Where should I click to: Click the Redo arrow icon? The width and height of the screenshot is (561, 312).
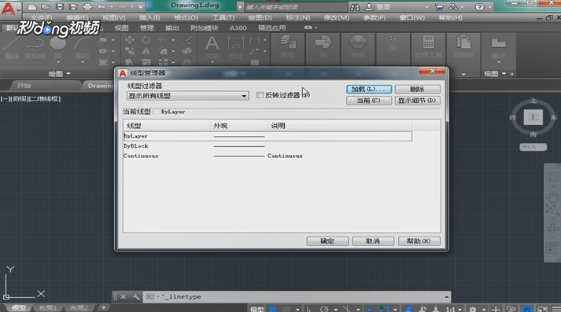pyautogui.click(x=122, y=7)
